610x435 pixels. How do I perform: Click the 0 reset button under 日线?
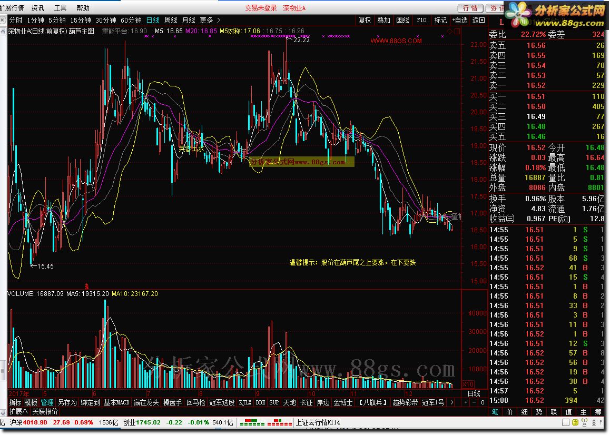[483, 402]
